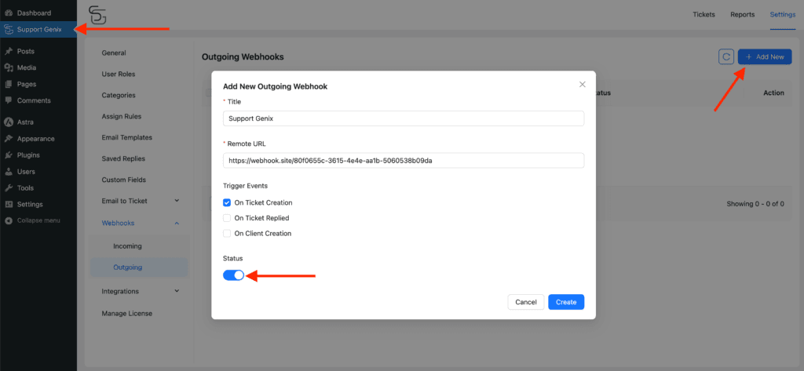
Task: Click the Pages icon in sidebar
Action: coord(8,84)
